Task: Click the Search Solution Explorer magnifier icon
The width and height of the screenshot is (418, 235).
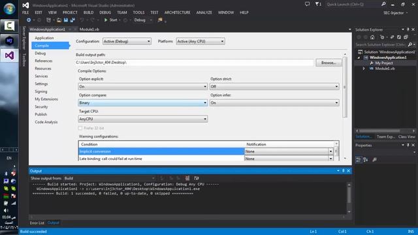Action: 410,44
